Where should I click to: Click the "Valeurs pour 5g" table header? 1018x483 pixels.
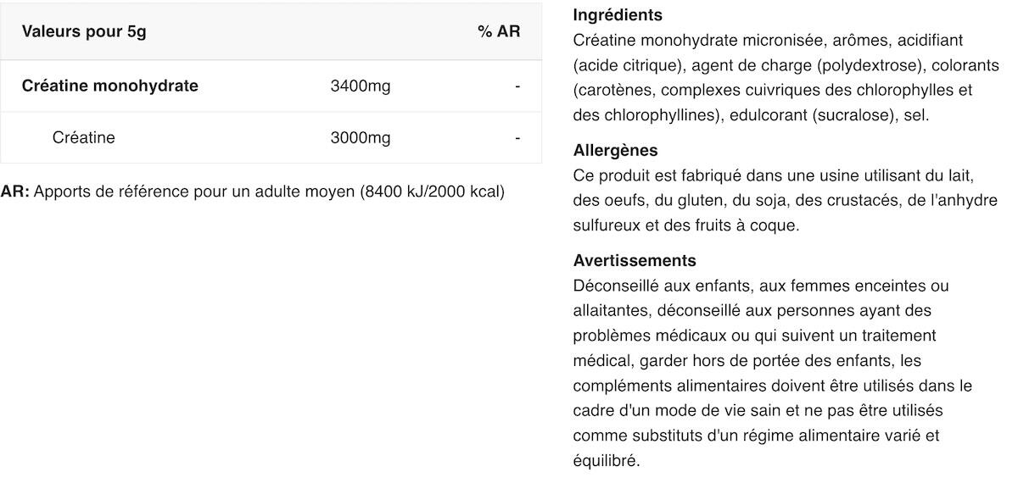pyautogui.click(x=84, y=32)
